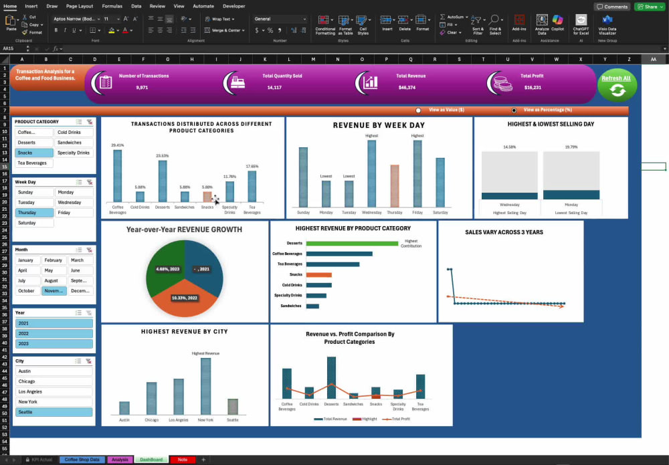Click the Conditional Formatting icon
This screenshot has width=669, height=465.
coord(323,20)
